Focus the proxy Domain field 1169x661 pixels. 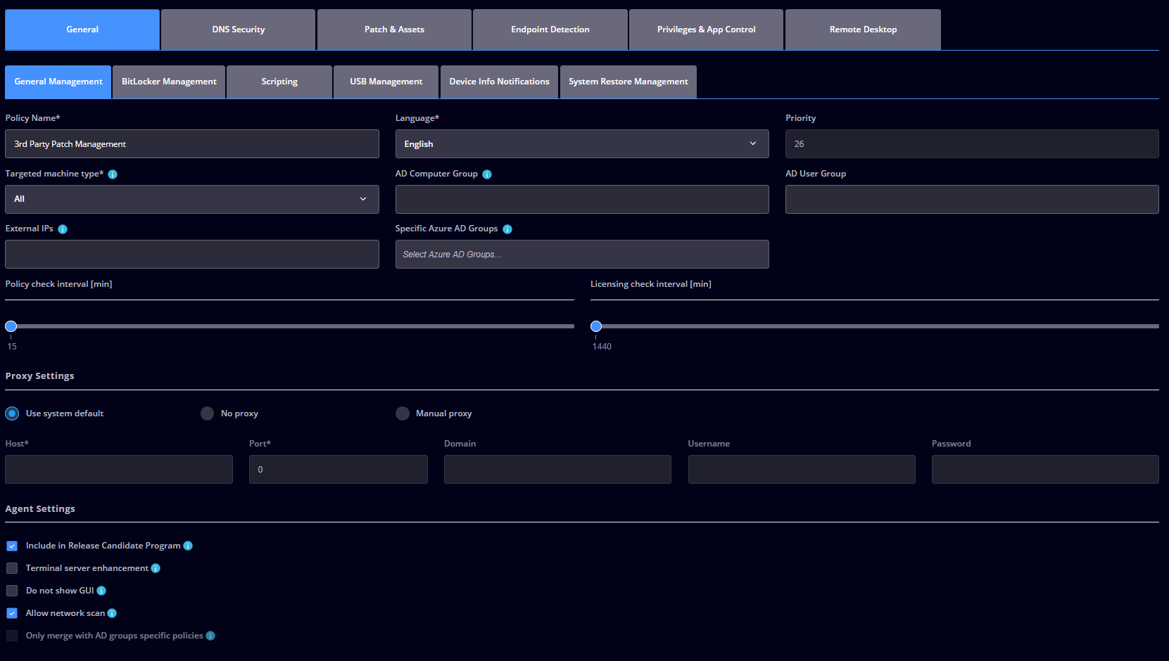click(557, 469)
